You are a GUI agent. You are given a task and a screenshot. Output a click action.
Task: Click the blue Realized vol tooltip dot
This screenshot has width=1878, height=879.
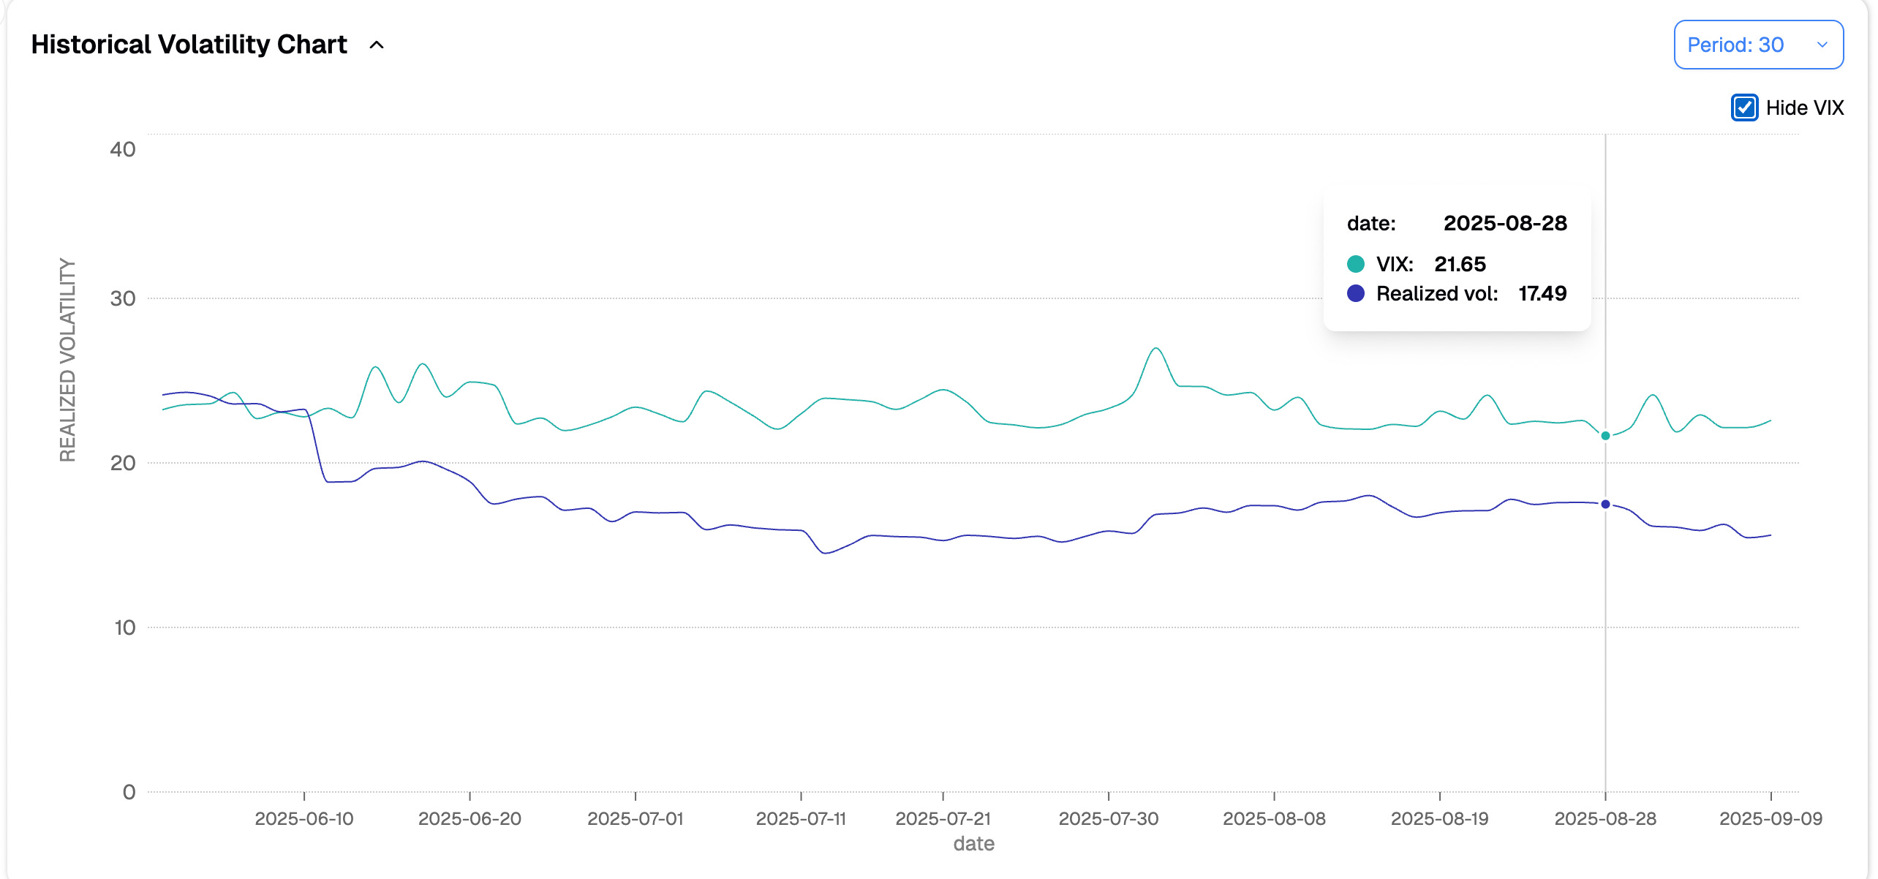(x=1355, y=293)
